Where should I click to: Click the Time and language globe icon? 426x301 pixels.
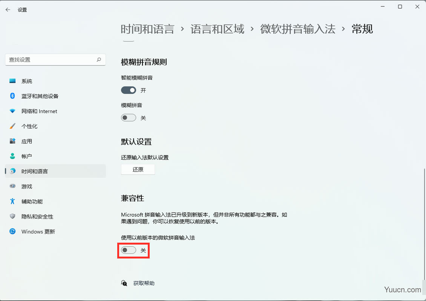[x=12, y=171]
